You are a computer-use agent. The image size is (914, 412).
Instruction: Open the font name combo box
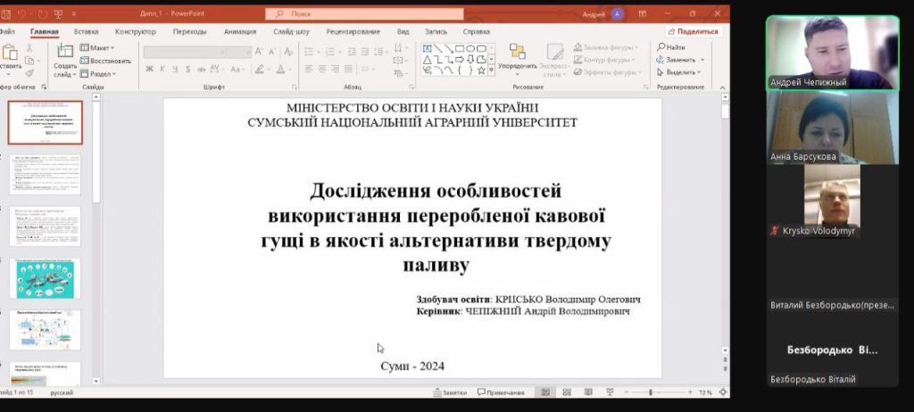pos(185,52)
